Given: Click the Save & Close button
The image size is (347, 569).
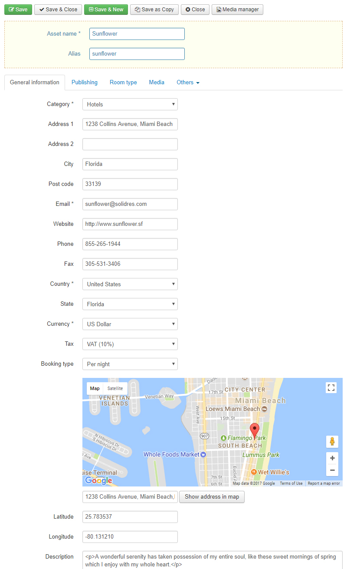Looking at the screenshot, I should [x=58, y=9].
